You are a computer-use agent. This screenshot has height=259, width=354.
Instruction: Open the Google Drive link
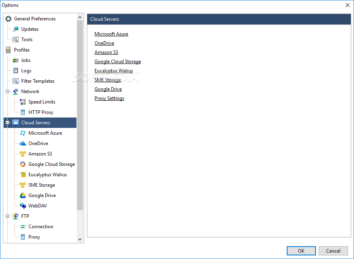[108, 89]
